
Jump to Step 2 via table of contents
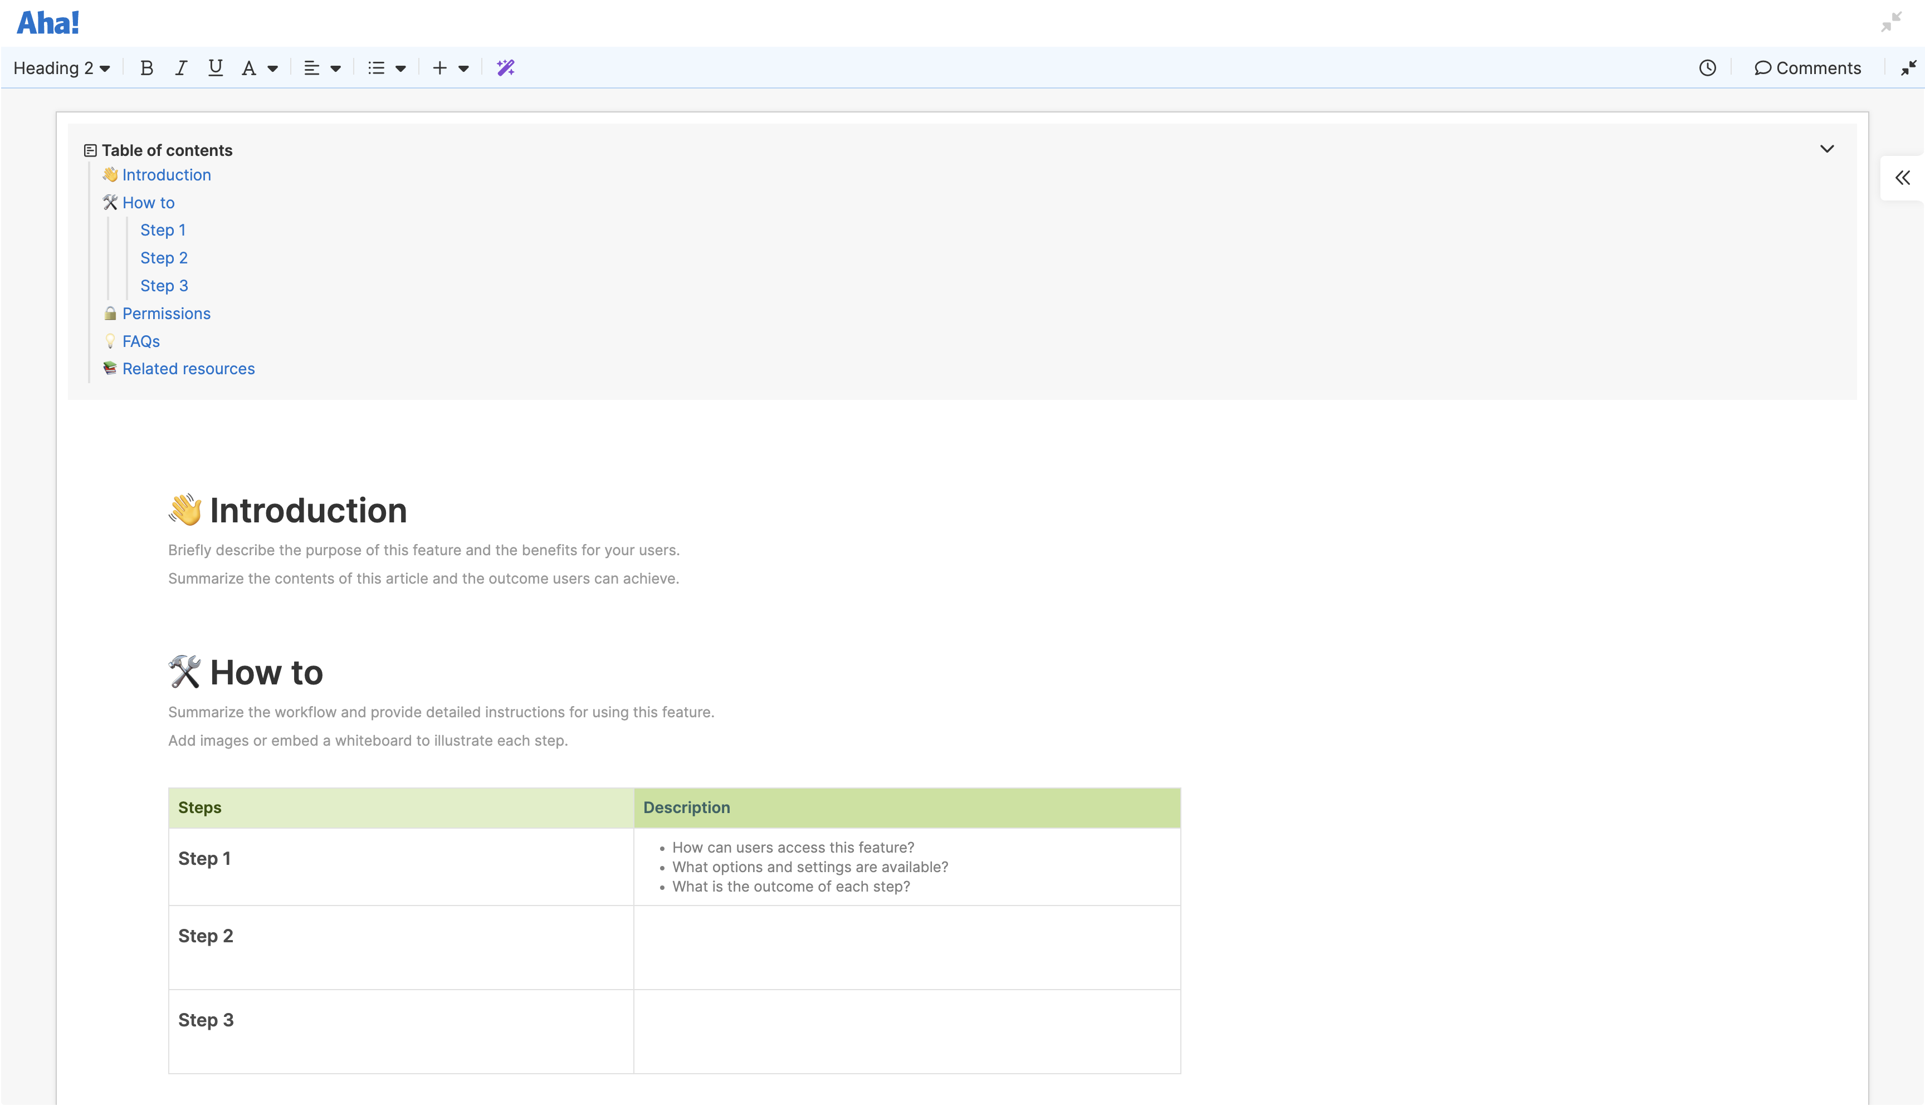pyautogui.click(x=164, y=257)
